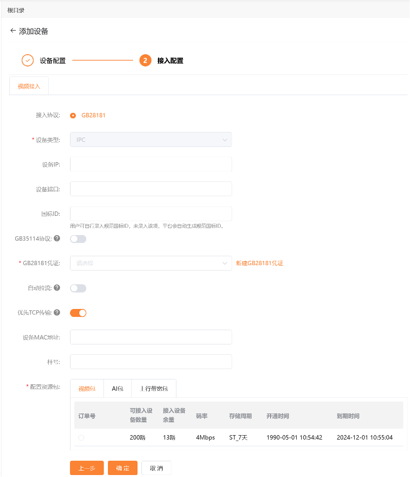Image resolution: width=410 pixels, height=477 pixels.
Task: Click the back arrow beside 添加设备
Action: coord(13,31)
